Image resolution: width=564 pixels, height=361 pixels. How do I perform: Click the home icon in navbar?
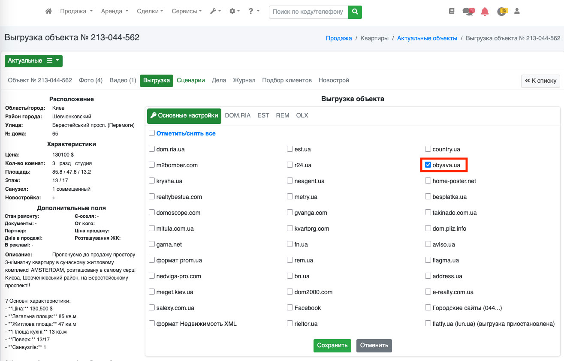(x=48, y=12)
